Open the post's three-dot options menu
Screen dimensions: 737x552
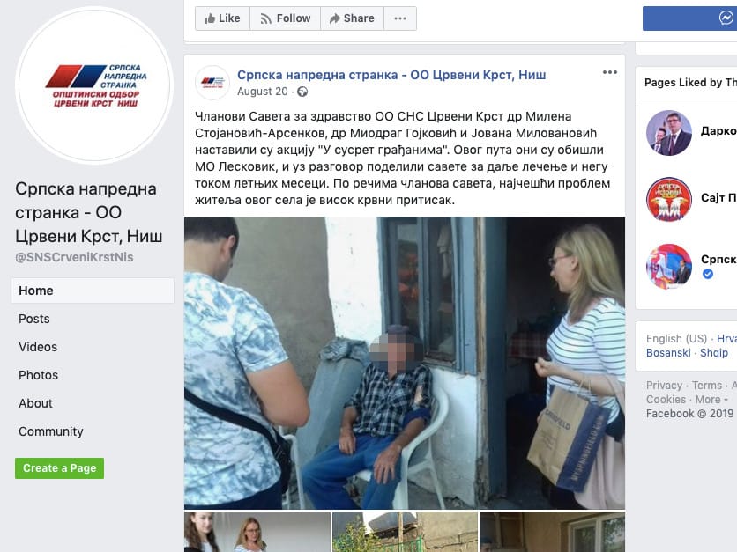coord(610,72)
